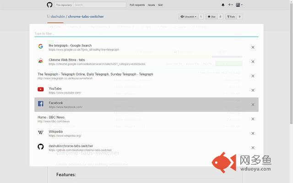Image resolution: width=293 pixels, height=183 pixels.
Task: Expand the plus create-new menu
Action: click(x=230, y=5)
